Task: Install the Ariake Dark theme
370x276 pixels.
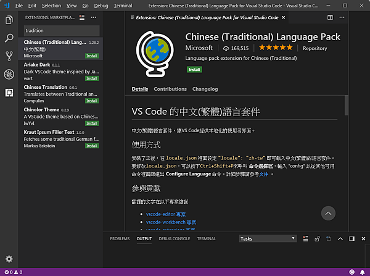Action: pyautogui.click(x=92, y=78)
